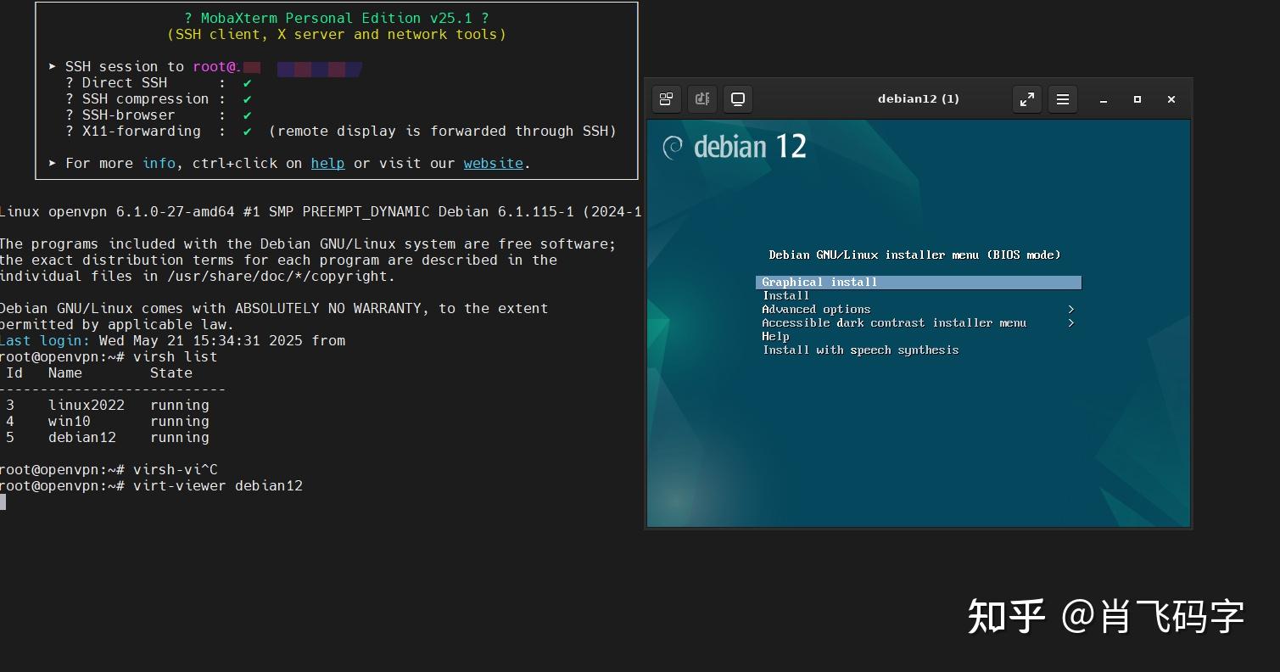1280x672 pixels.
Task: Open the send-key combinations button in virt-viewer
Action: pyautogui.click(x=666, y=99)
